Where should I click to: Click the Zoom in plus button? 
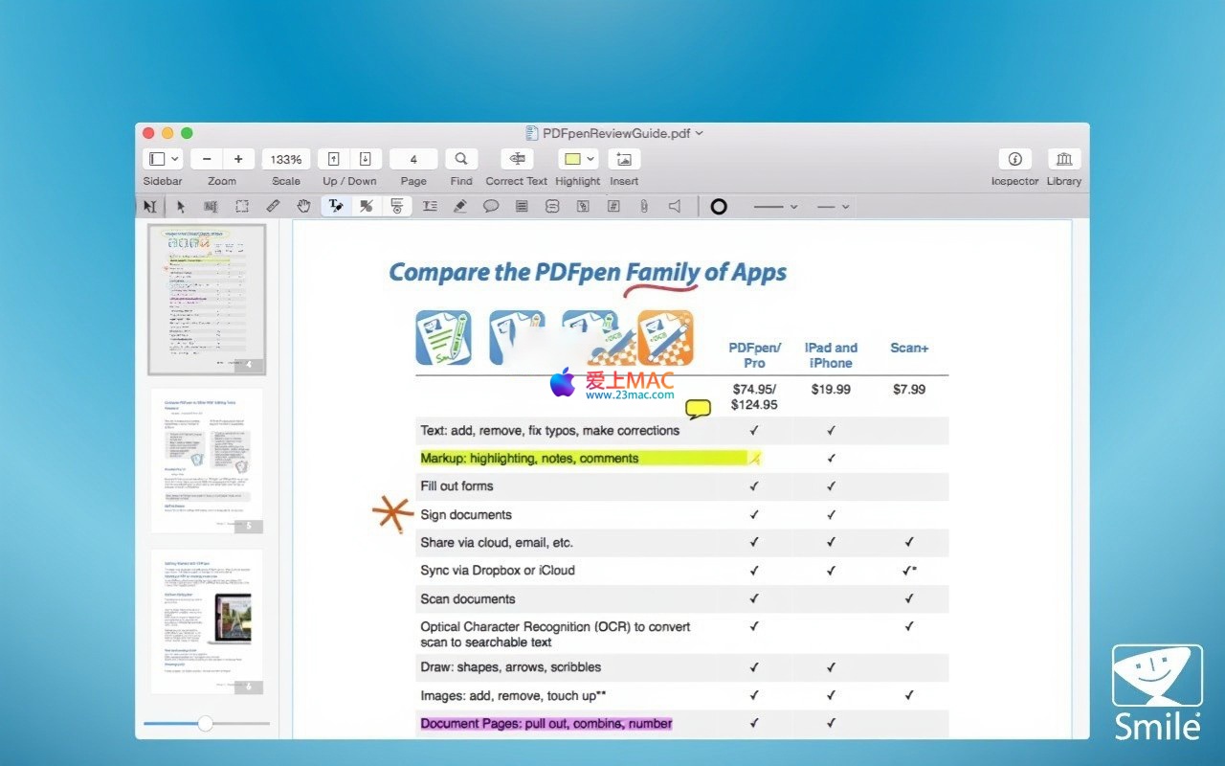(x=238, y=159)
